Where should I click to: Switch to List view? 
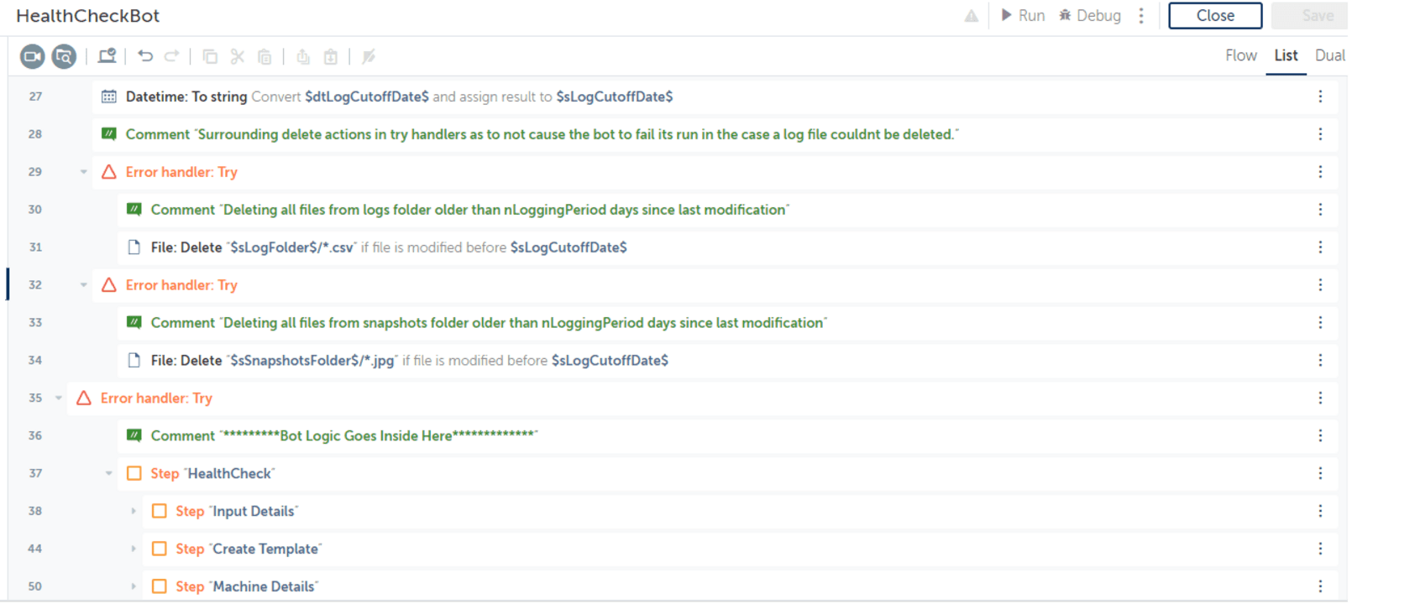click(1286, 55)
